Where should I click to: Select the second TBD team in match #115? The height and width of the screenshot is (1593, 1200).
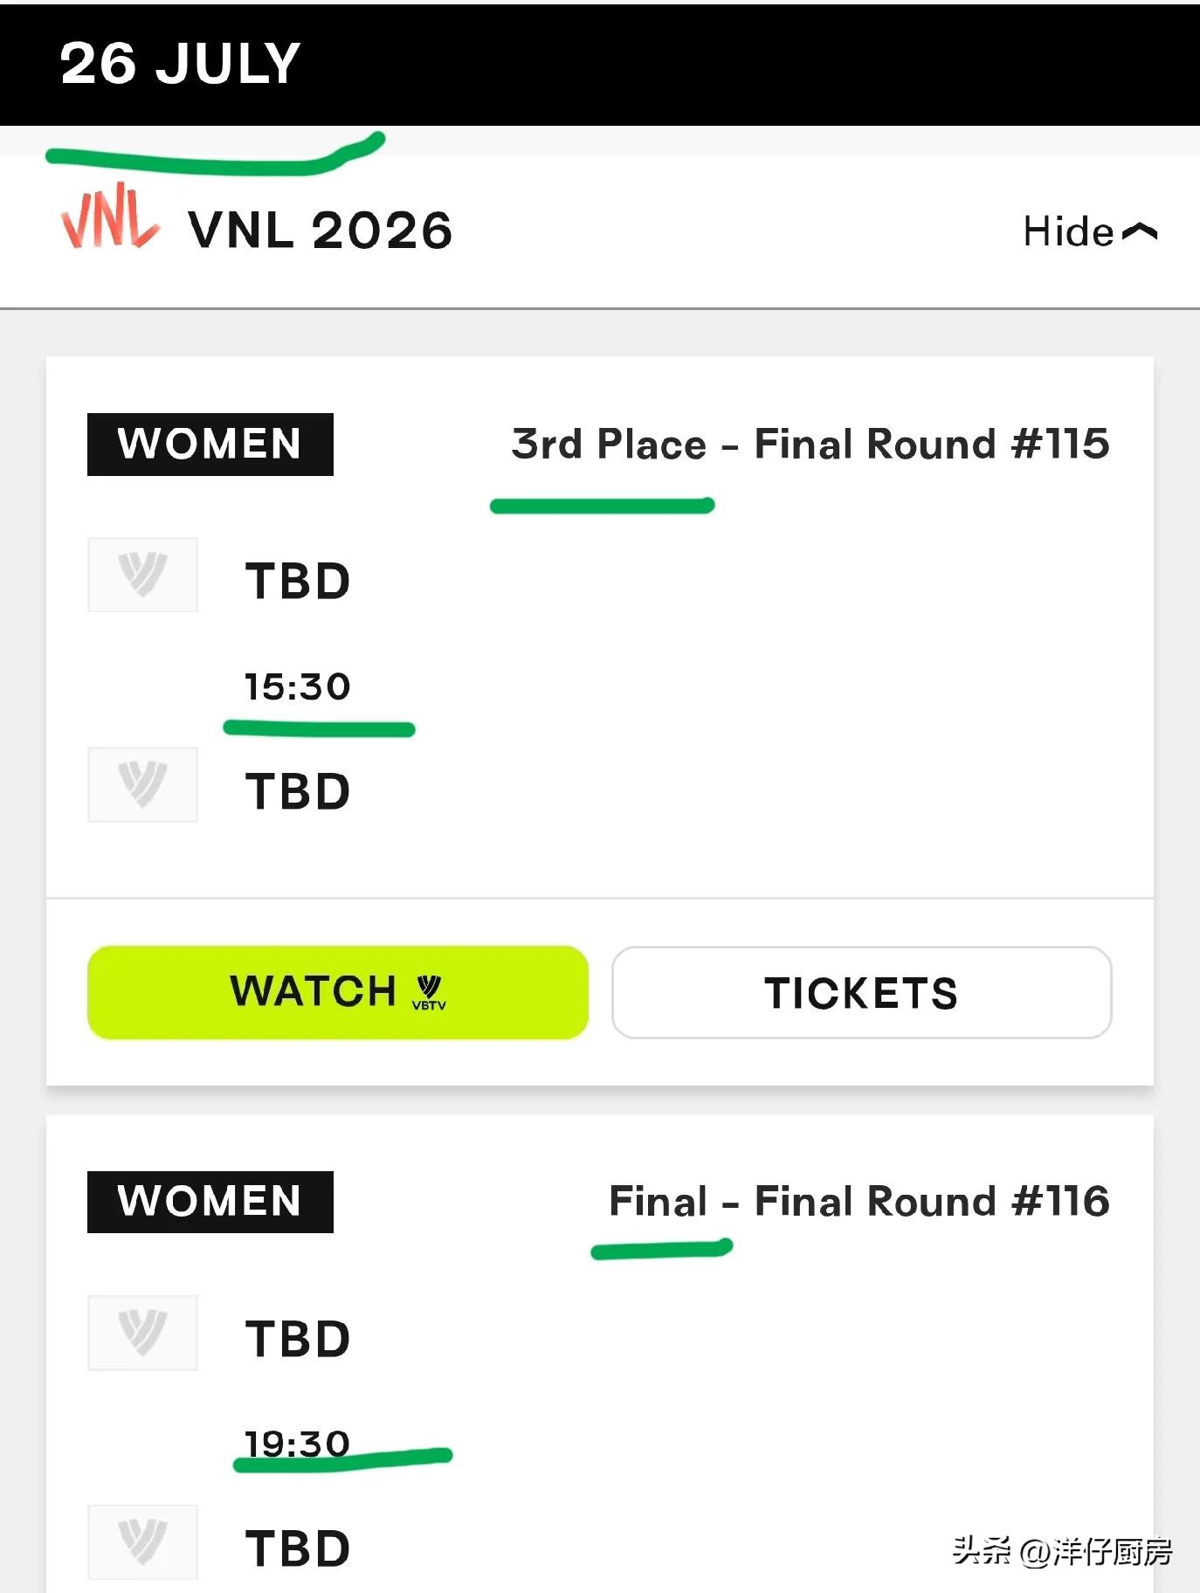point(298,791)
